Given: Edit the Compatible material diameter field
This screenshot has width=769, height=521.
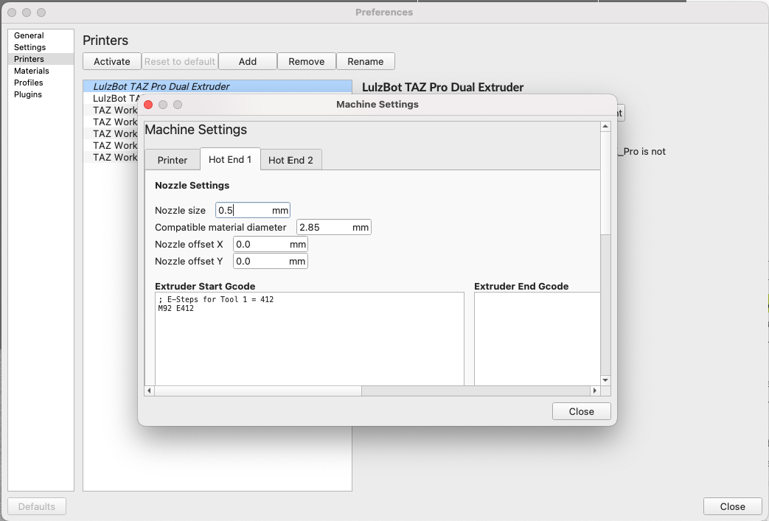Looking at the screenshot, I should point(333,228).
